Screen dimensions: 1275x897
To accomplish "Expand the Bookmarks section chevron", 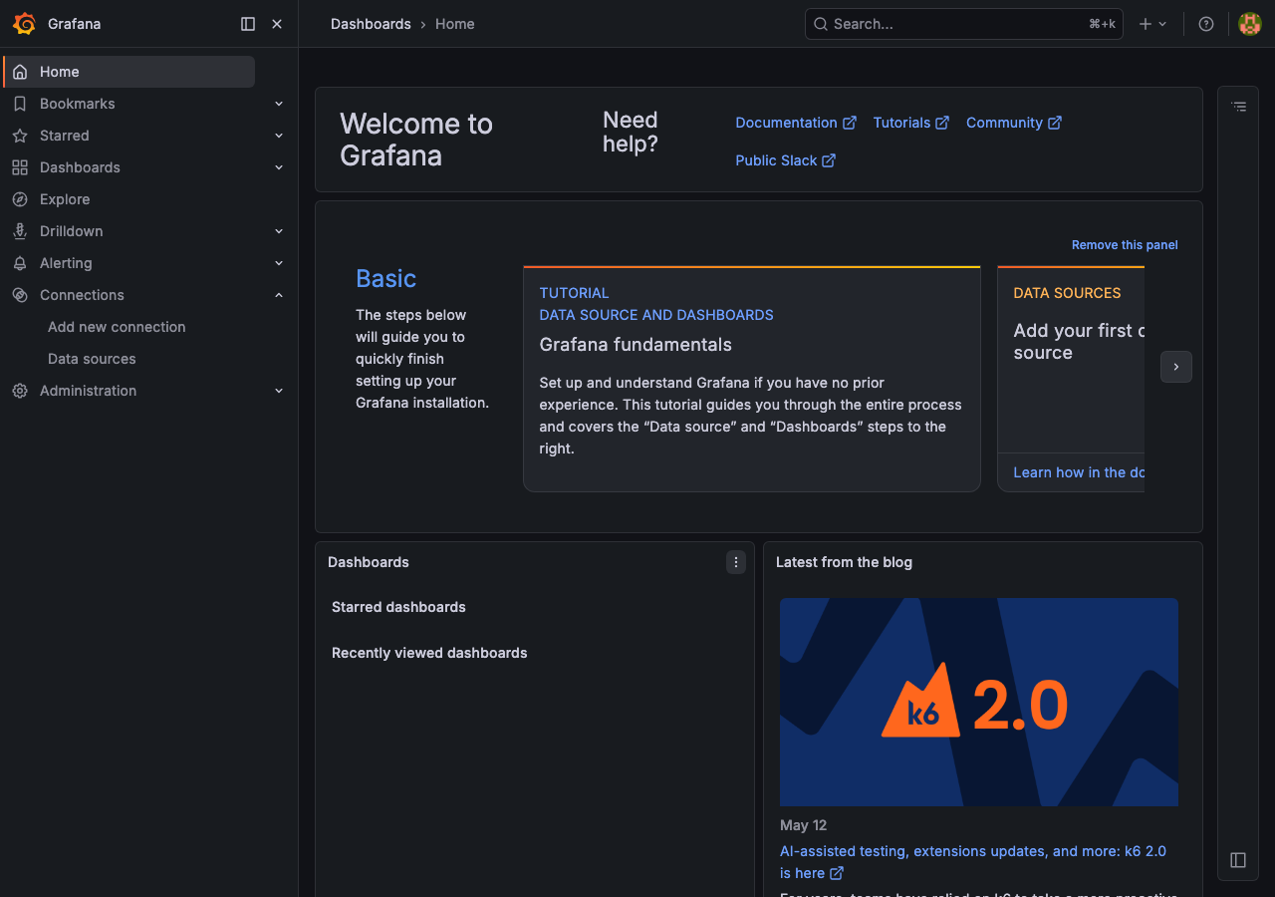I will pyautogui.click(x=279, y=104).
